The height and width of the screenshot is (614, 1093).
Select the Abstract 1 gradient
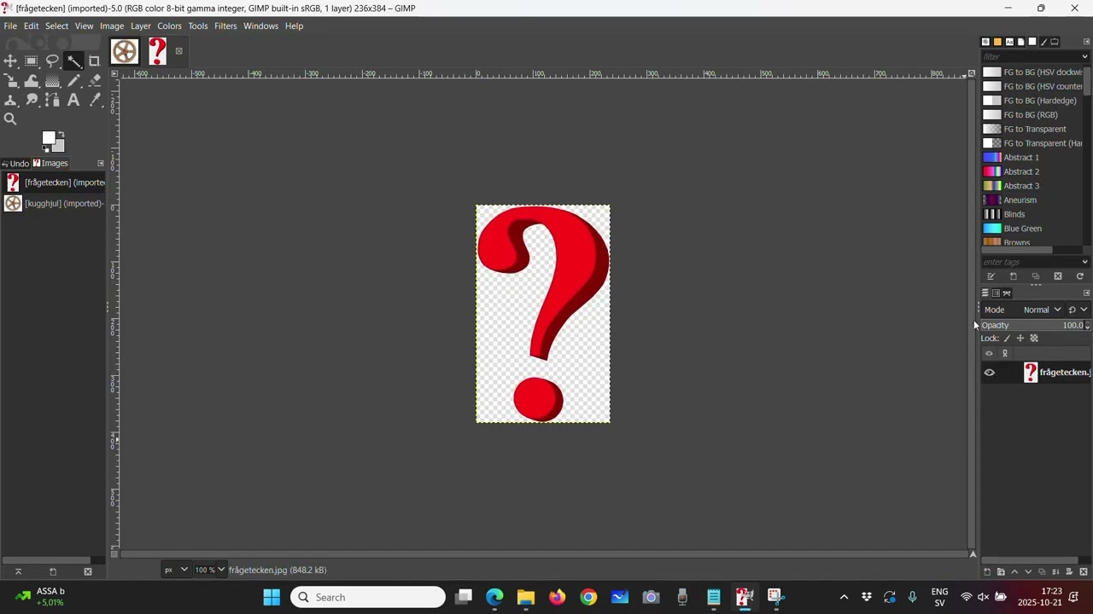pyautogui.click(x=1032, y=158)
